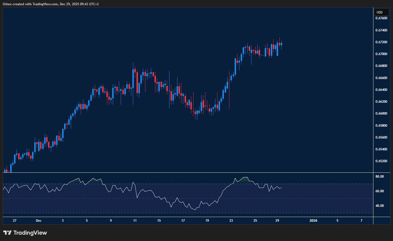Click the RSI trough below 40 near December 18
This screenshot has height=241, width=393.
click(x=195, y=210)
